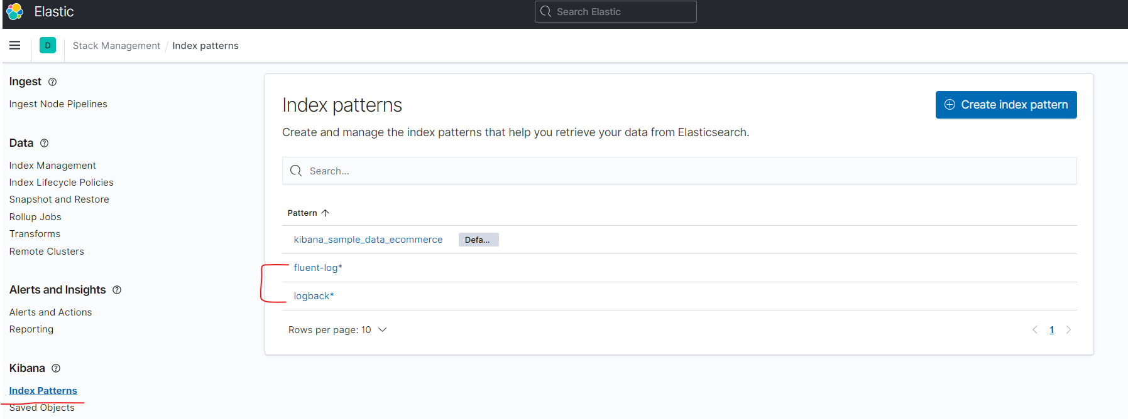Open Transforms page
This screenshot has height=419, width=1128.
(35, 234)
